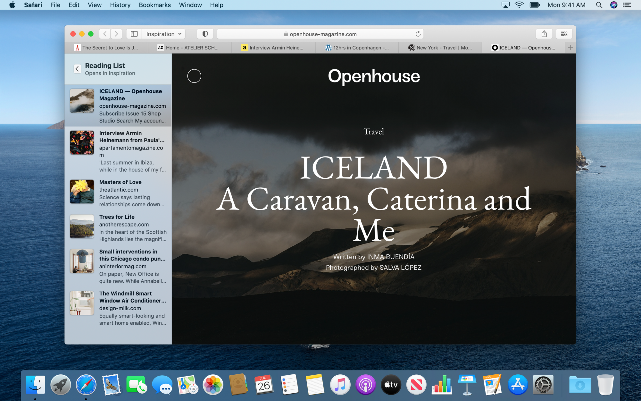
Task: Open Spotlight search in the menu bar
Action: pos(599,5)
